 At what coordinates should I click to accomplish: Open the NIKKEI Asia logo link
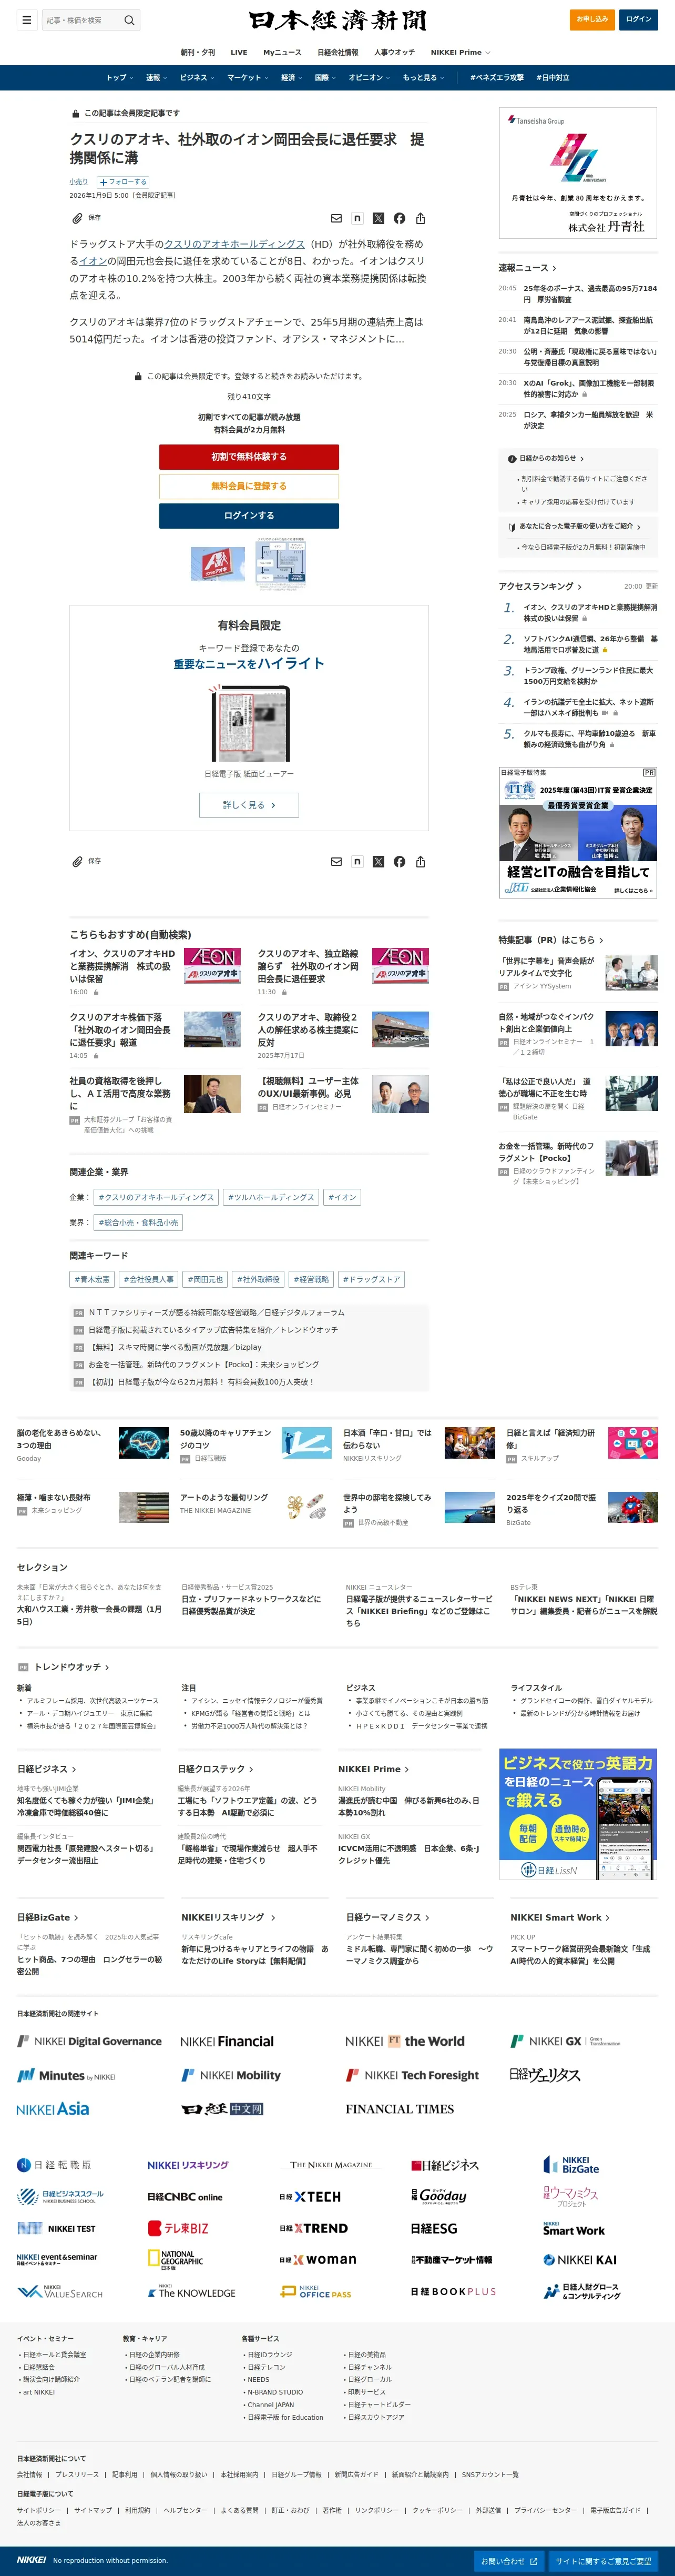point(53,2109)
